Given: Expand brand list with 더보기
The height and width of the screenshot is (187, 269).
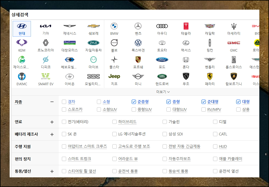Looking at the screenshot, I should click(163, 92).
